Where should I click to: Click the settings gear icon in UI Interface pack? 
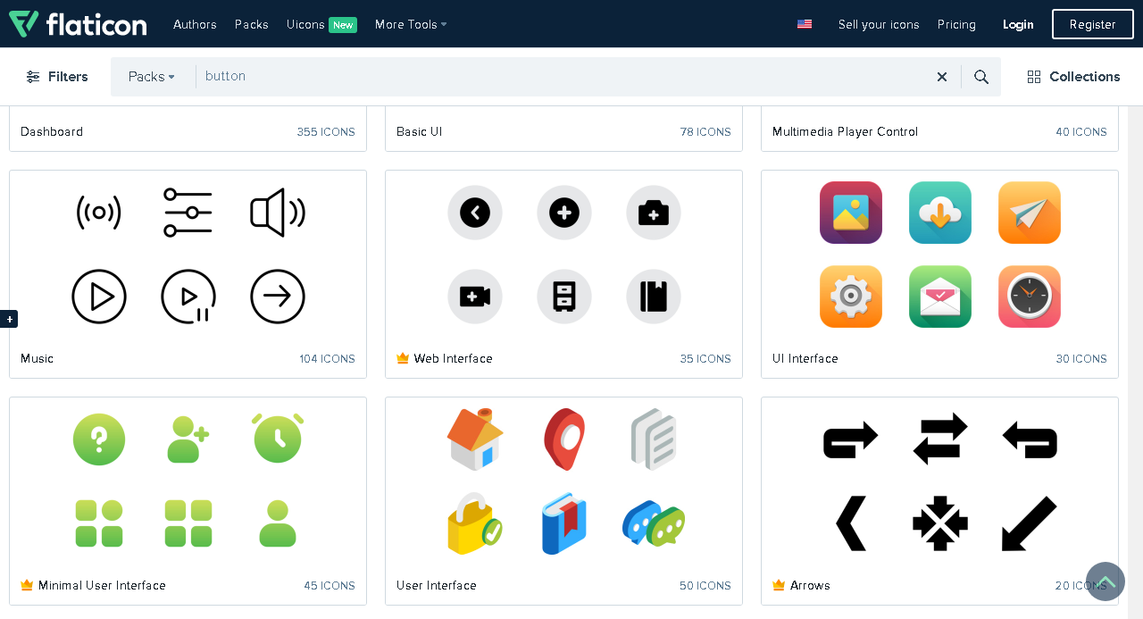pyautogui.click(x=850, y=297)
